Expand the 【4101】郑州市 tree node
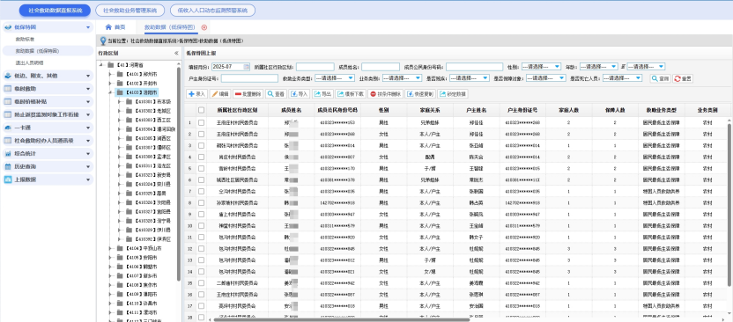This screenshot has width=733, height=322. point(110,74)
